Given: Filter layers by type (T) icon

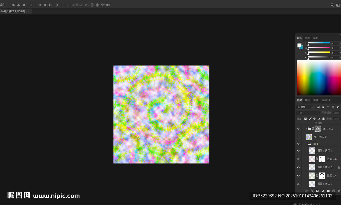Looking at the screenshot, I should tap(328, 107).
